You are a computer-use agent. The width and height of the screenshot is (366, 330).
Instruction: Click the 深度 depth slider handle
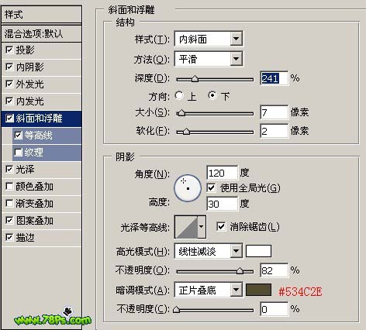tap(195, 78)
